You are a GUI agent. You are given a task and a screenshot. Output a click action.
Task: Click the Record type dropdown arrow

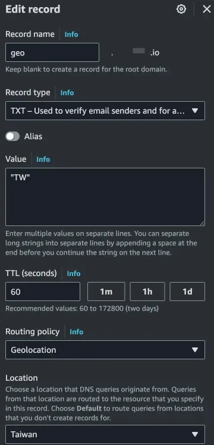point(195,111)
